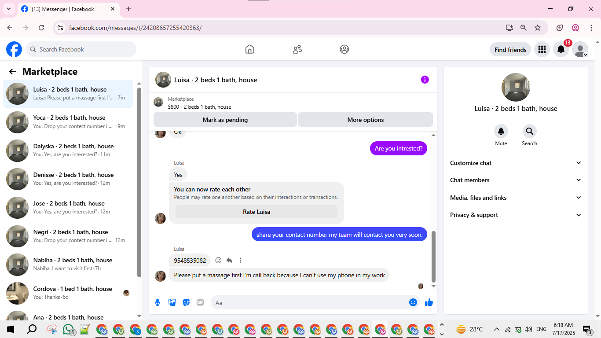The width and height of the screenshot is (601, 338).
Task: Open the Luisa conversation in list
Action: click(68, 94)
